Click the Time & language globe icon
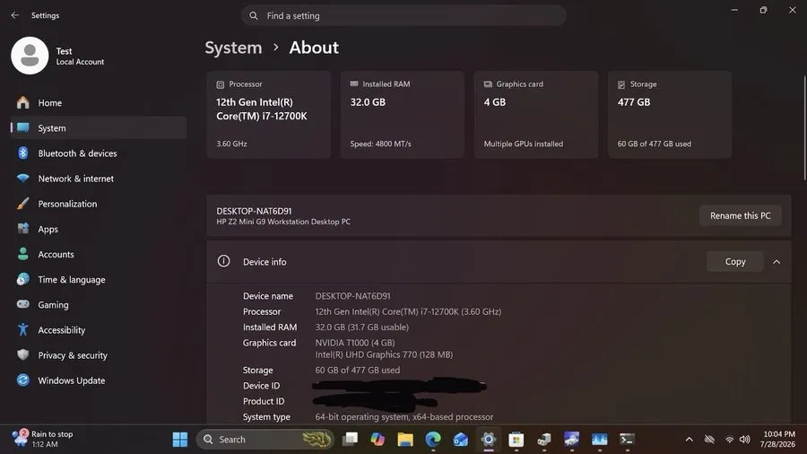The image size is (807, 454). tap(22, 279)
